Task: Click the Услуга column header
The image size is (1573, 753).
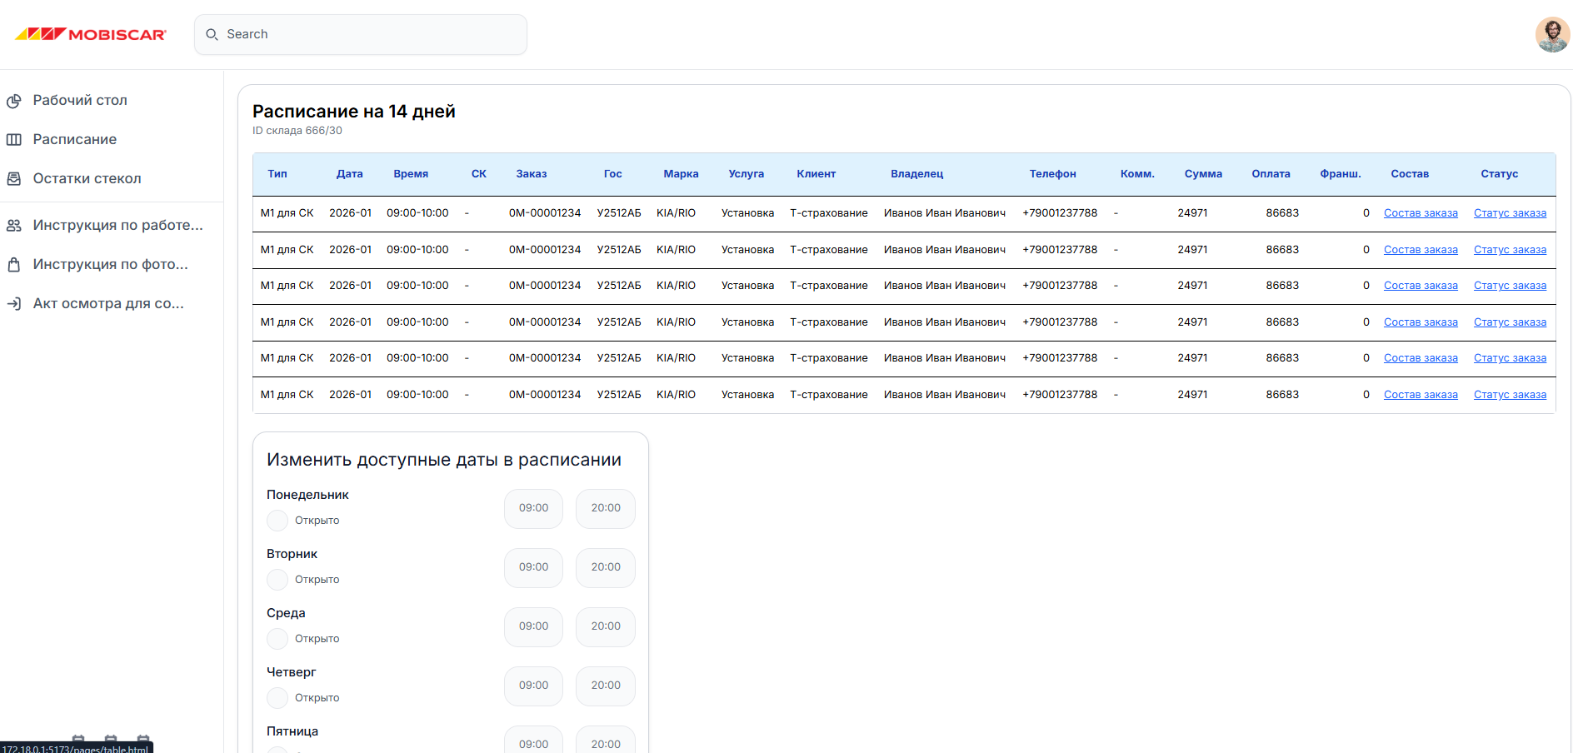Action: click(x=746, y=174)
